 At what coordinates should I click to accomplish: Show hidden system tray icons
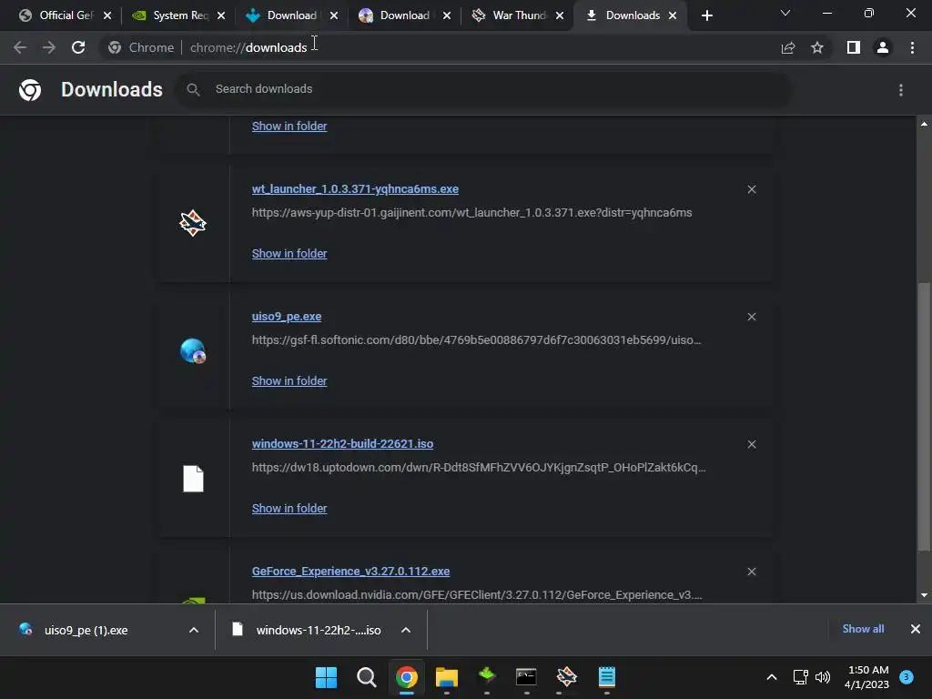point(772,677)
